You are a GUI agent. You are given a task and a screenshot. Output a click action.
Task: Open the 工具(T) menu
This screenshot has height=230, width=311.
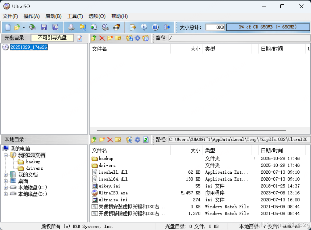[75, 16]
